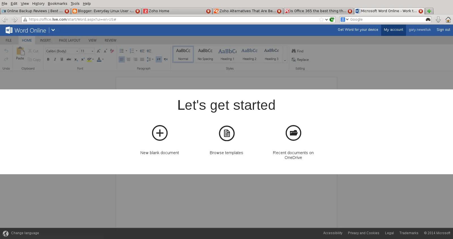Switch to the INSERT ribbon tab
The image size is (453, 239).
(45, 40)
